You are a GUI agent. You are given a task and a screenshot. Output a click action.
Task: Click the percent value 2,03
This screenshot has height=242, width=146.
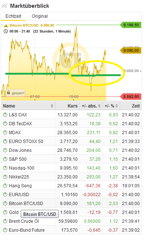point(113,204)
